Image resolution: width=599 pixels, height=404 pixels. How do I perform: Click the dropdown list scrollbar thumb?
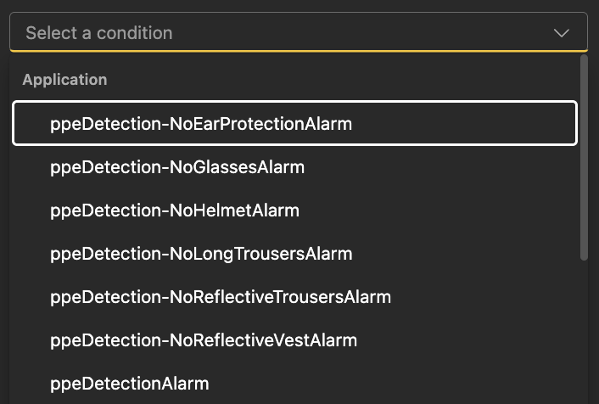(x=583, y=157)
